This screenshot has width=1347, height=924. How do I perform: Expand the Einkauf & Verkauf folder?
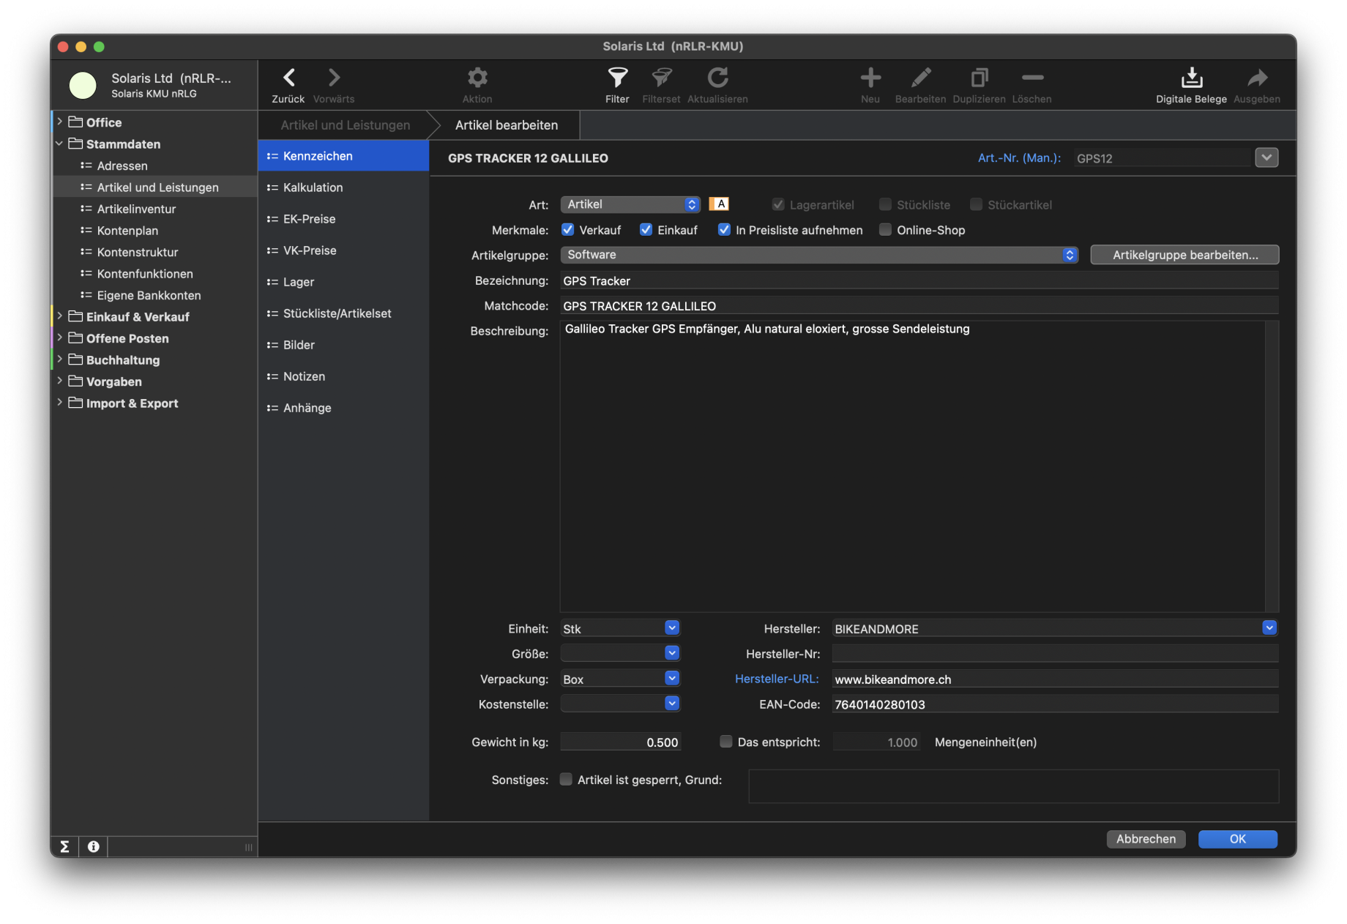click(x=60, y=316)
